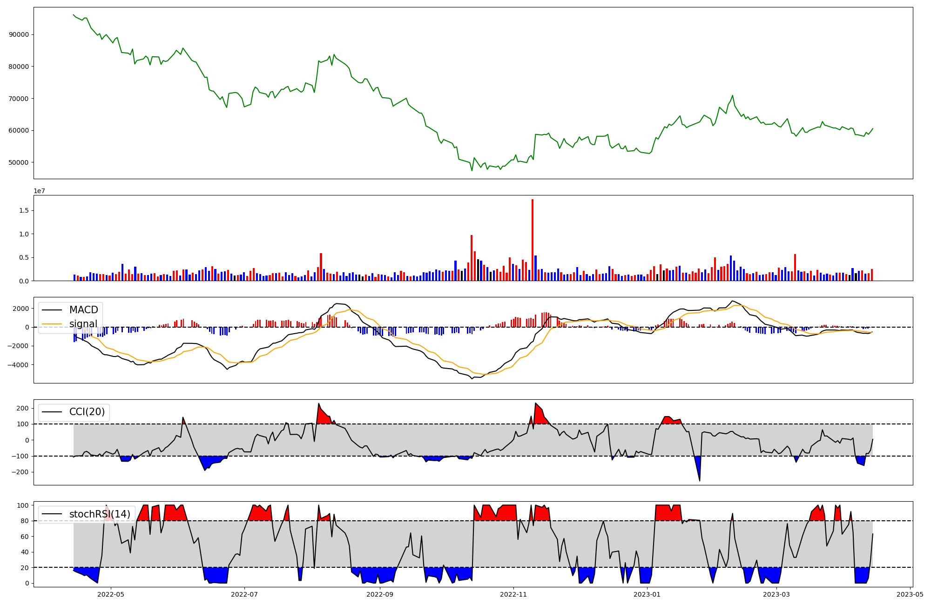
Task: Click the -200 CCI axis label
Action: (x=20, y=472)
